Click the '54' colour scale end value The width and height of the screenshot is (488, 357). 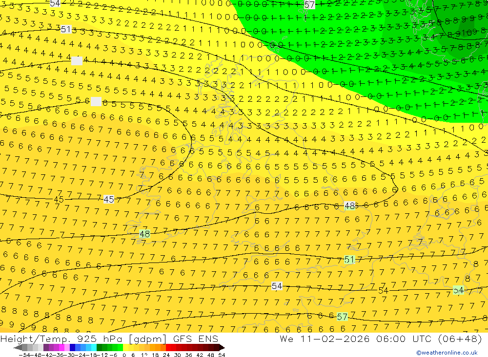222,355
